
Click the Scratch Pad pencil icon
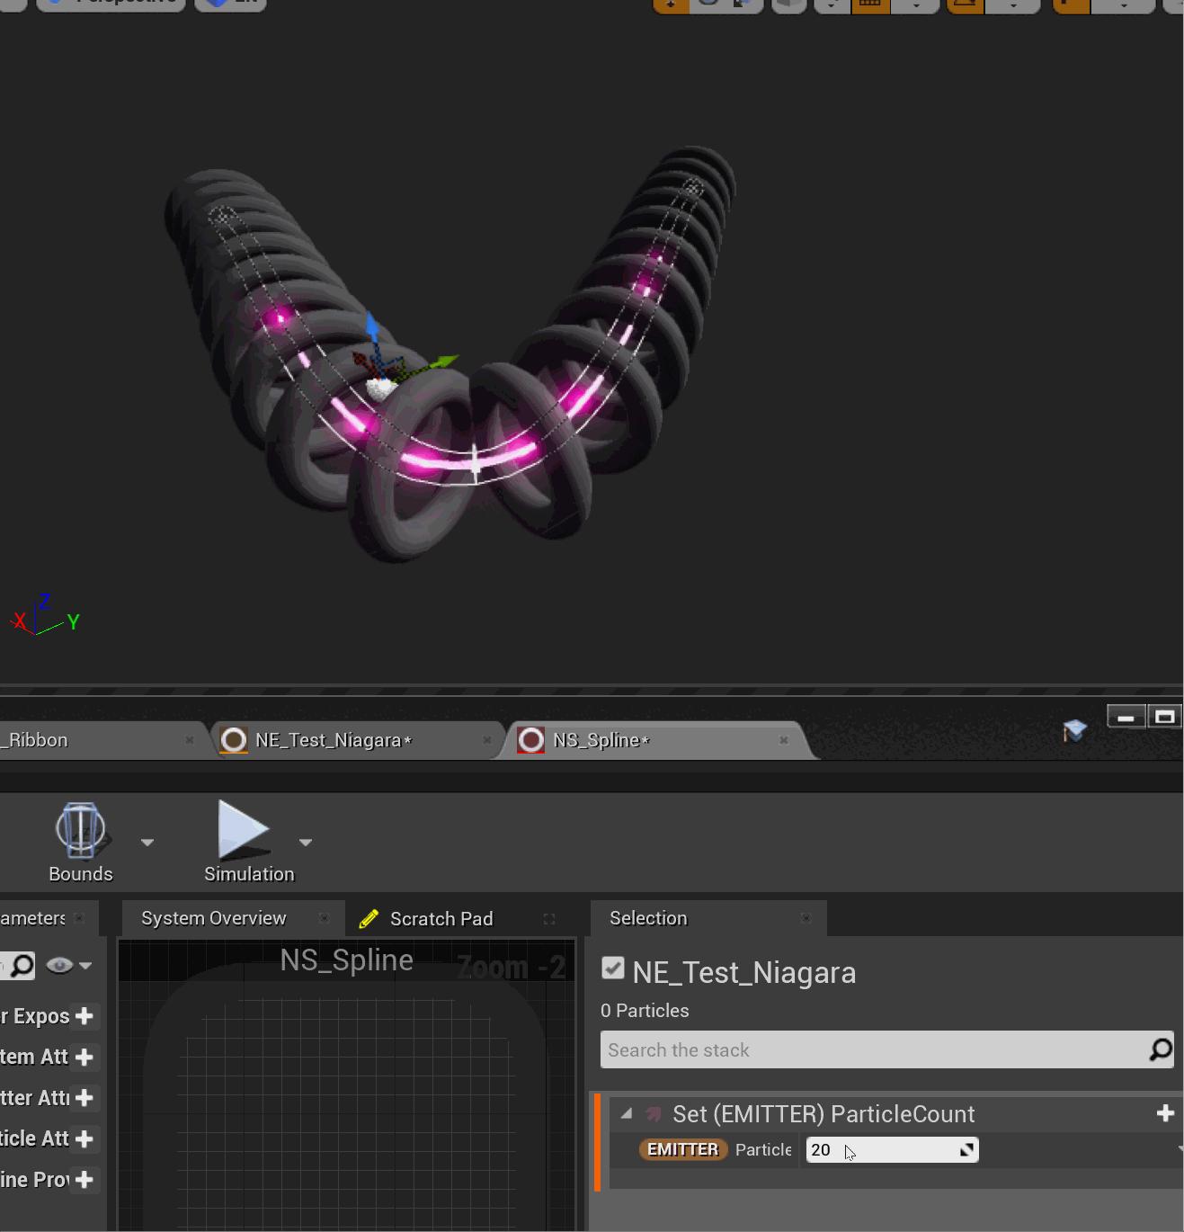click(369, 918)
